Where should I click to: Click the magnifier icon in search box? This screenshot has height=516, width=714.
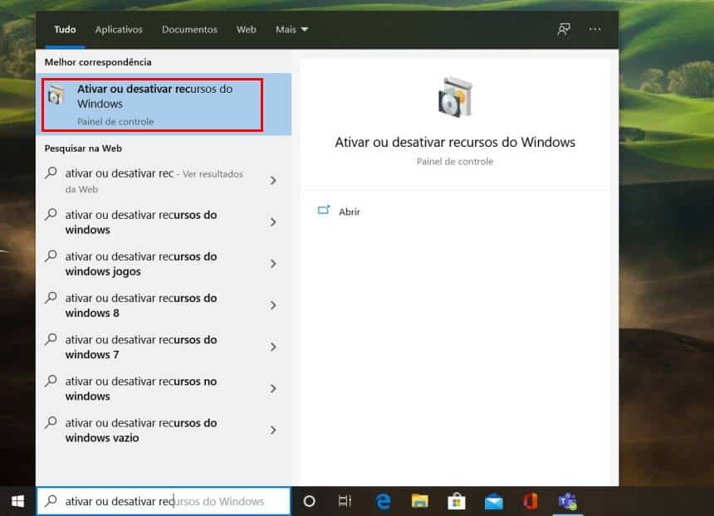point(51,501)
